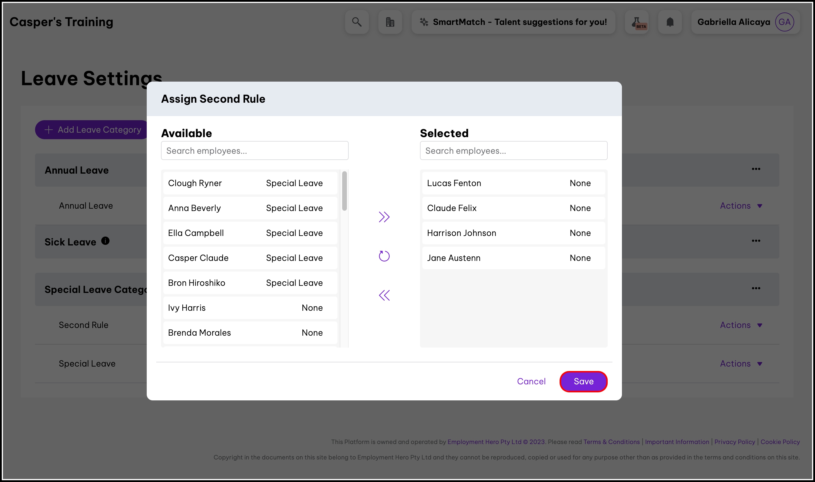Expand Actions dropdown for Special Leave rule
The width and height of the screenshot is (815, 482).
(740, 364)
